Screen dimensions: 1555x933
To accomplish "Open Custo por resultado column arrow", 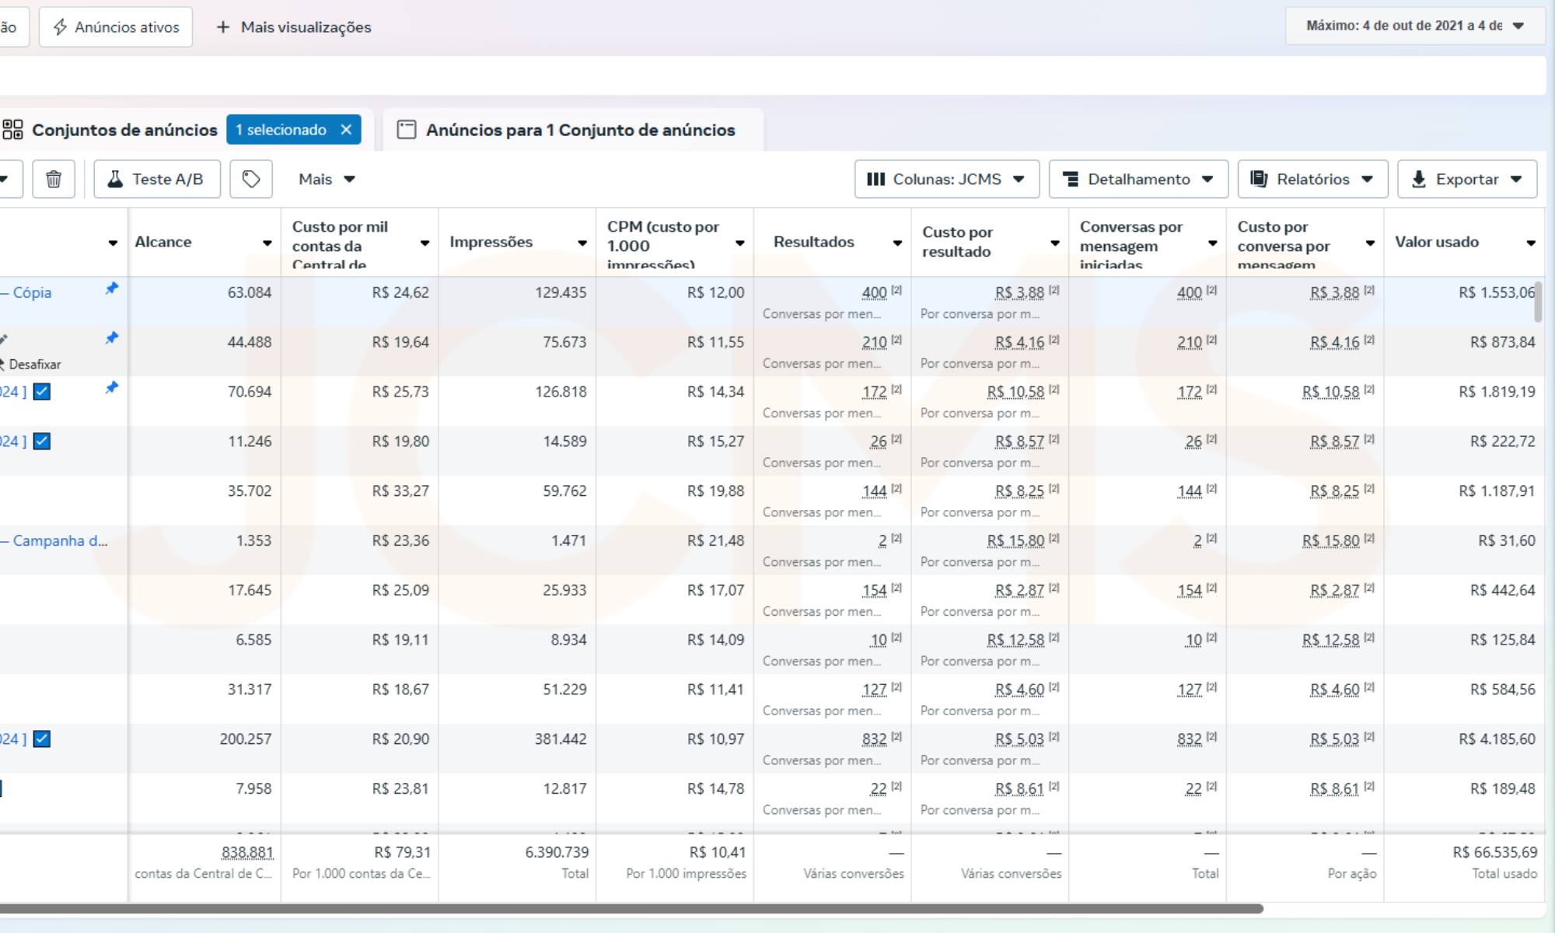I will tap(1055, 243).
